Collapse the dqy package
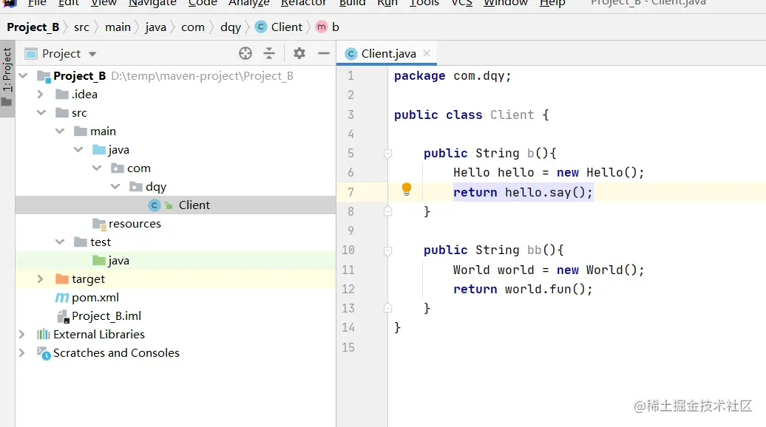Screen dimensions: 766x427 pos(115,186)
